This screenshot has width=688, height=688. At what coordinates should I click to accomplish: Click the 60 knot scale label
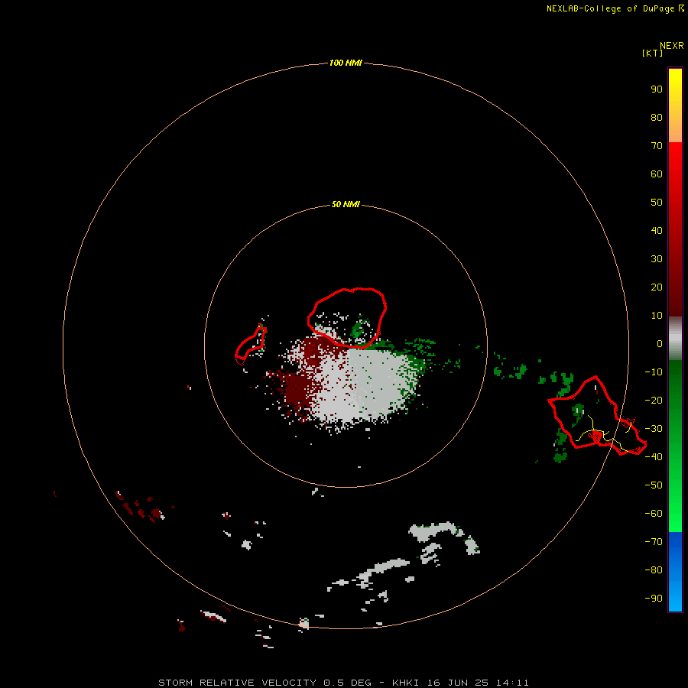tap(657, 174)
